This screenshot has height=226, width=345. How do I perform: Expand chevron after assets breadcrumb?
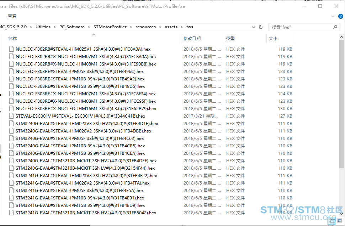182,27
